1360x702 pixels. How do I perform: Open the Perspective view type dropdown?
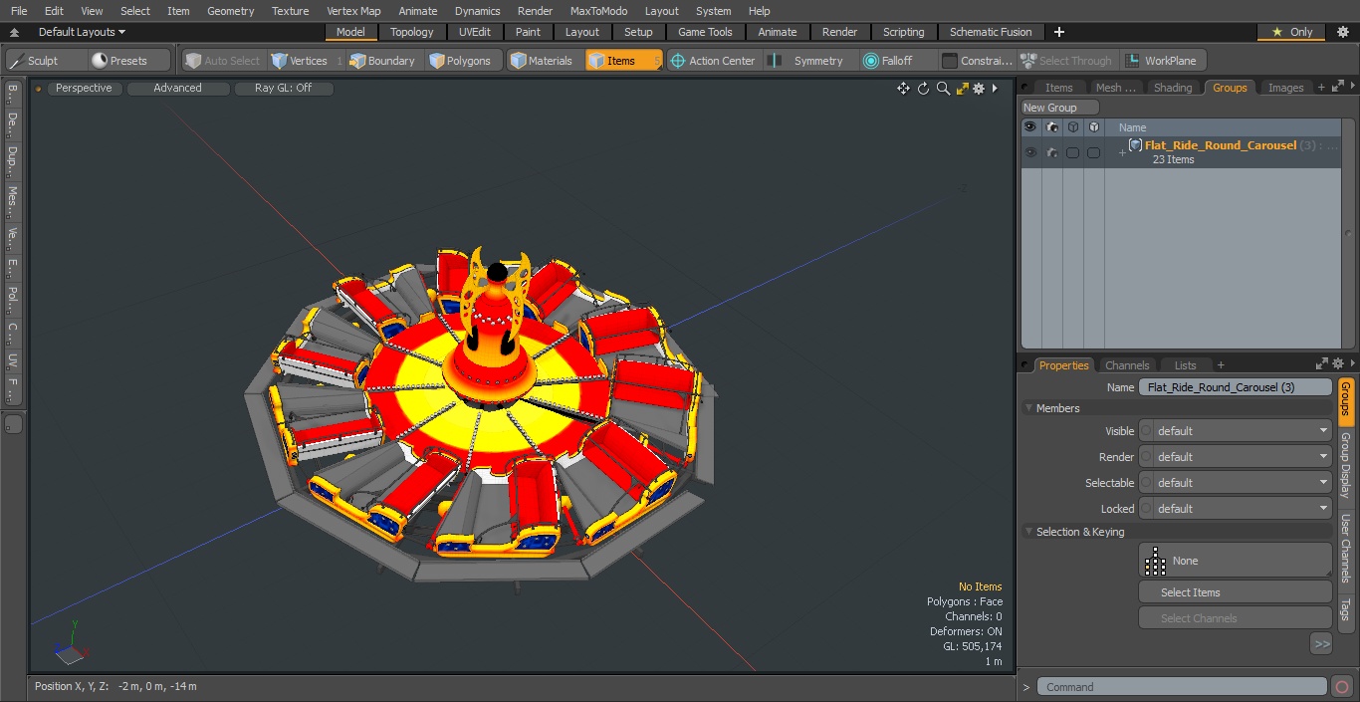(x=85, y=89)
